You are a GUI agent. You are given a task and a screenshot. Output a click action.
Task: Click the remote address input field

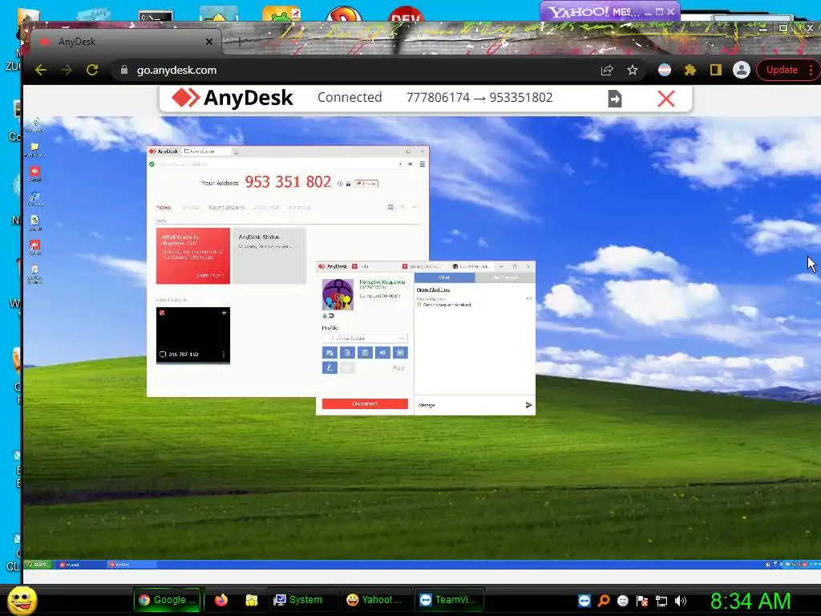point(276,164)
